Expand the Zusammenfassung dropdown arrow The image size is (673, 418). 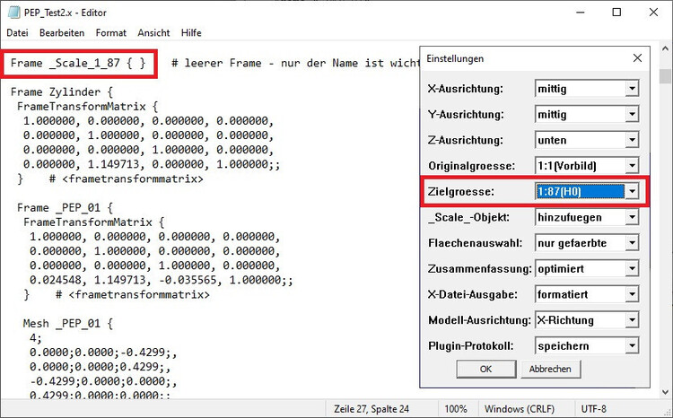632,269
